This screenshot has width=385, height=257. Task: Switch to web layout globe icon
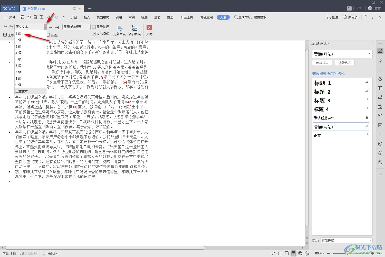tap(300, 253)
